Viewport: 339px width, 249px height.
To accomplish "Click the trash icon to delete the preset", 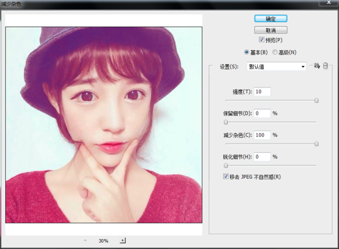I will (326, 66).
